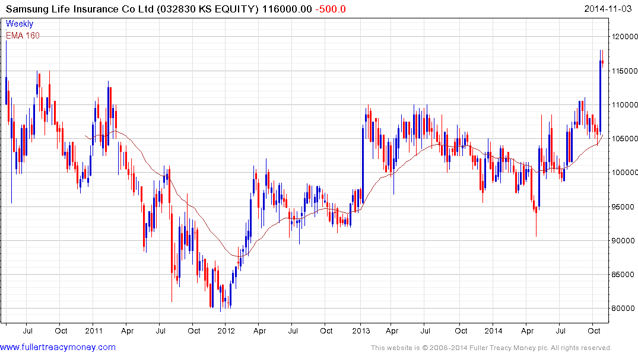The width and height of the screenshot is (638, 356).
Task: Click the copyright notice text
Action: pos(491,348)
